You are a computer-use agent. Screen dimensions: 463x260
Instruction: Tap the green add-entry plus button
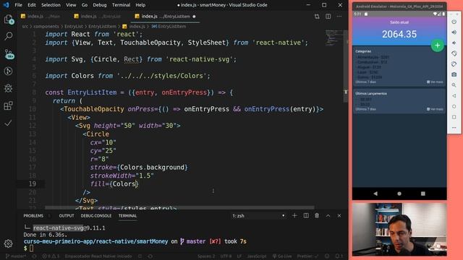pyautogui.click(x=437, y=45)
